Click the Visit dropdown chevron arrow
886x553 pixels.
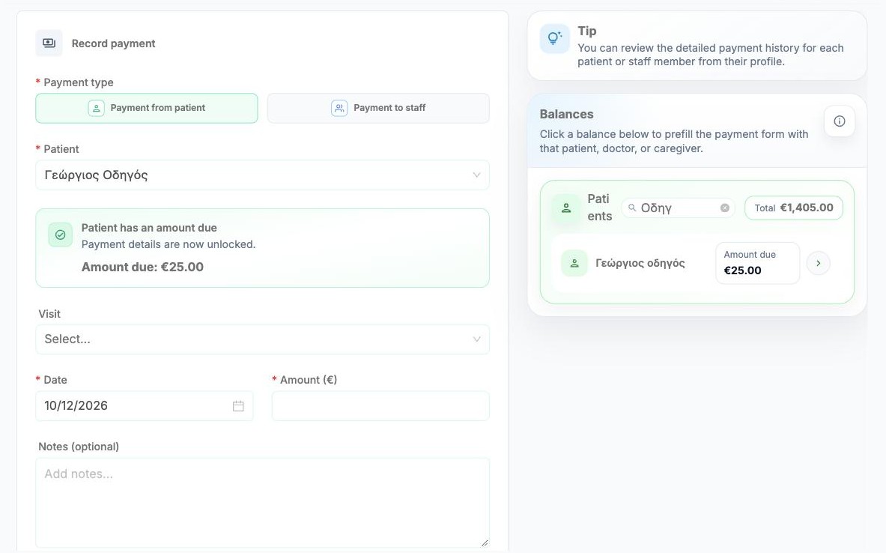pos(476,339)
